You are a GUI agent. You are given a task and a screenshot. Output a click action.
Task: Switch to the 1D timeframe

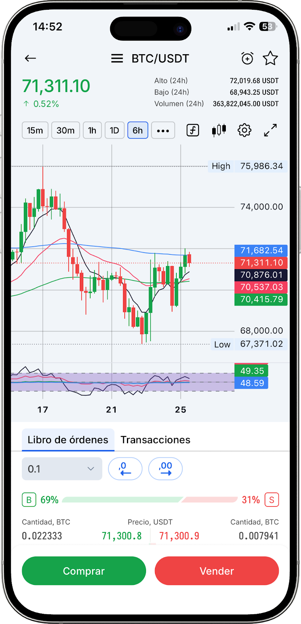point(114,130)
